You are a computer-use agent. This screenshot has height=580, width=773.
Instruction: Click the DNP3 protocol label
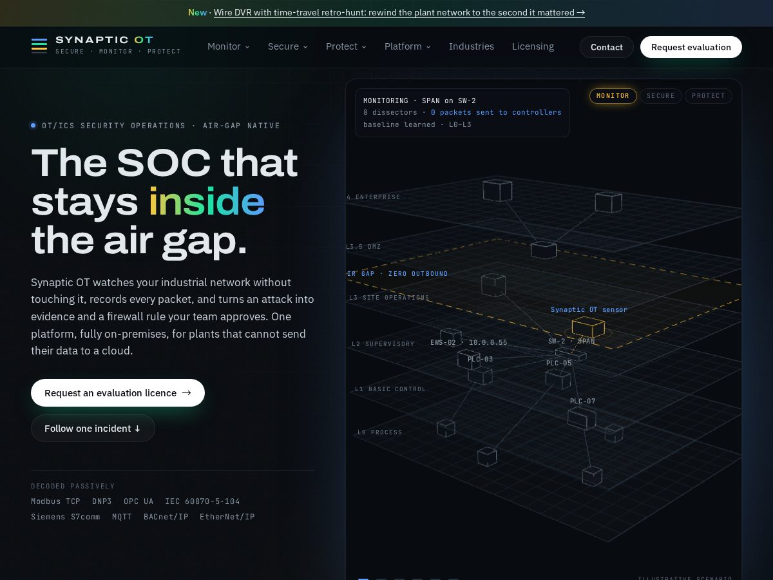102,501
